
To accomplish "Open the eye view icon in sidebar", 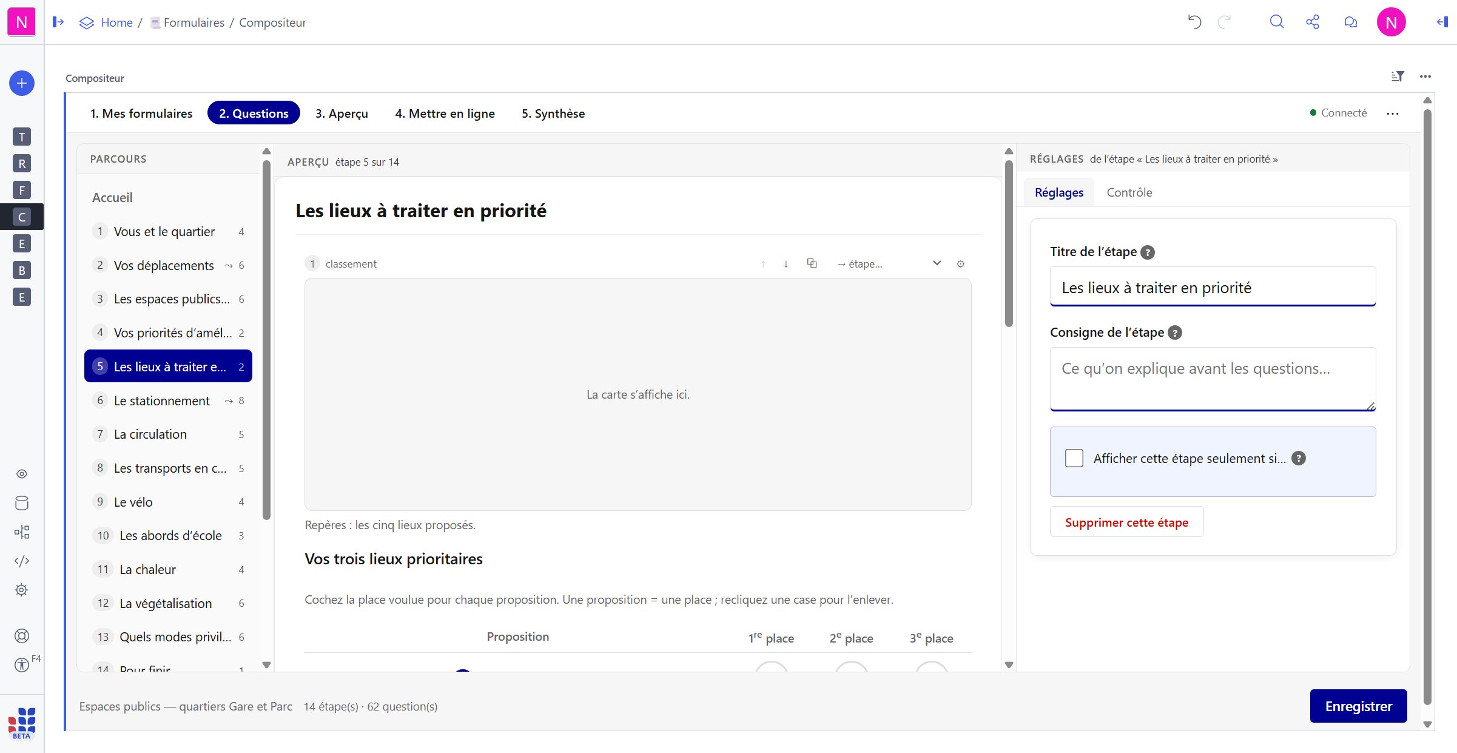I will coord(22,474).
